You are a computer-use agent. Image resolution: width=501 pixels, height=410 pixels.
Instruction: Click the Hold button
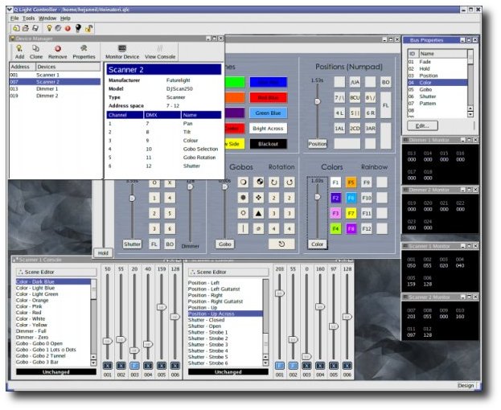tap(103, 253)
